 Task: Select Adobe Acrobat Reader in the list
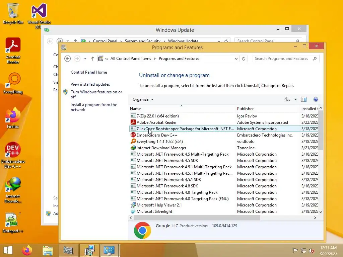[224, 122]
